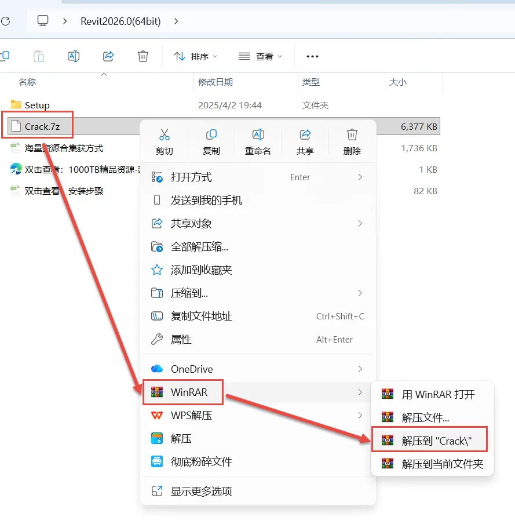Open the WPS解压 submenu
Viewport: 515px width, 524px height.
tap(258, 416)
